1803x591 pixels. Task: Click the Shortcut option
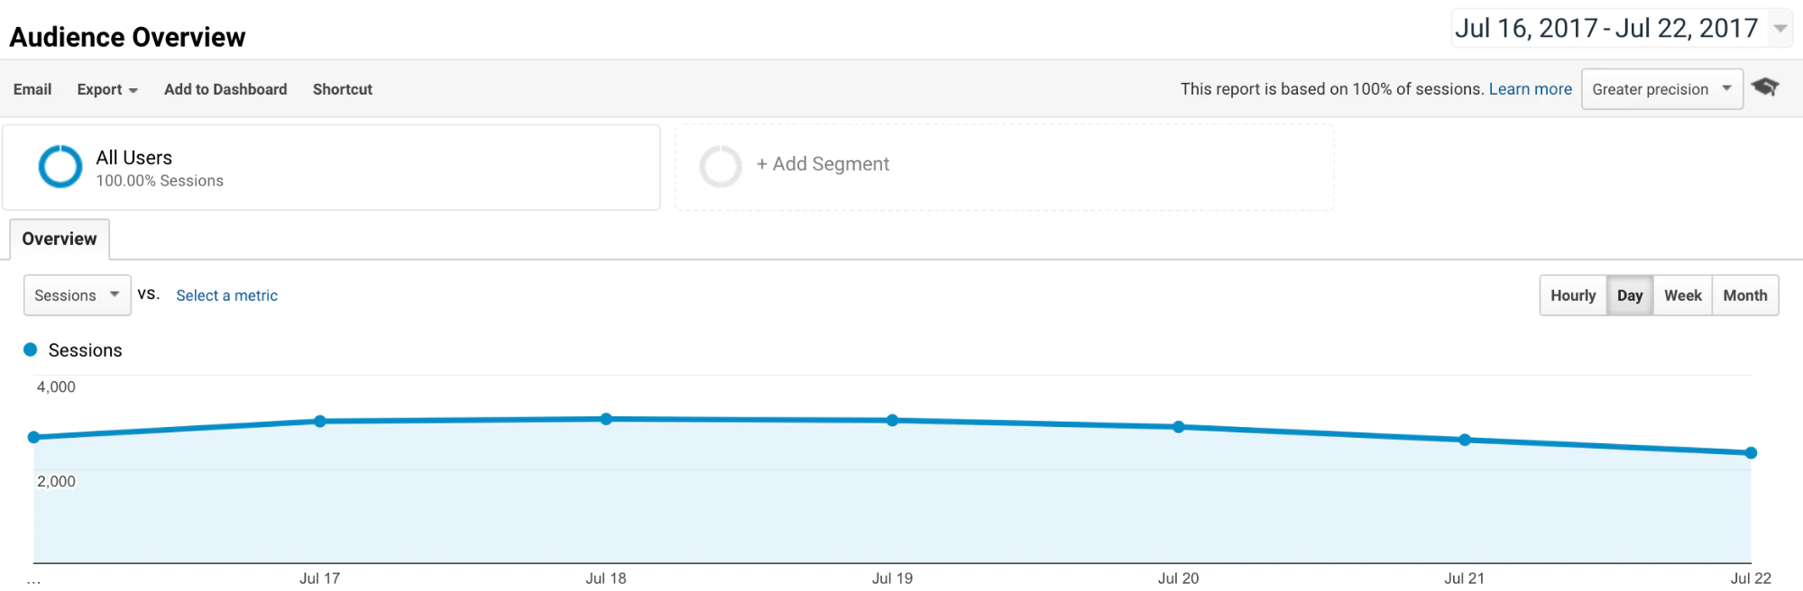pyautogui.click(x=343, y=89)
